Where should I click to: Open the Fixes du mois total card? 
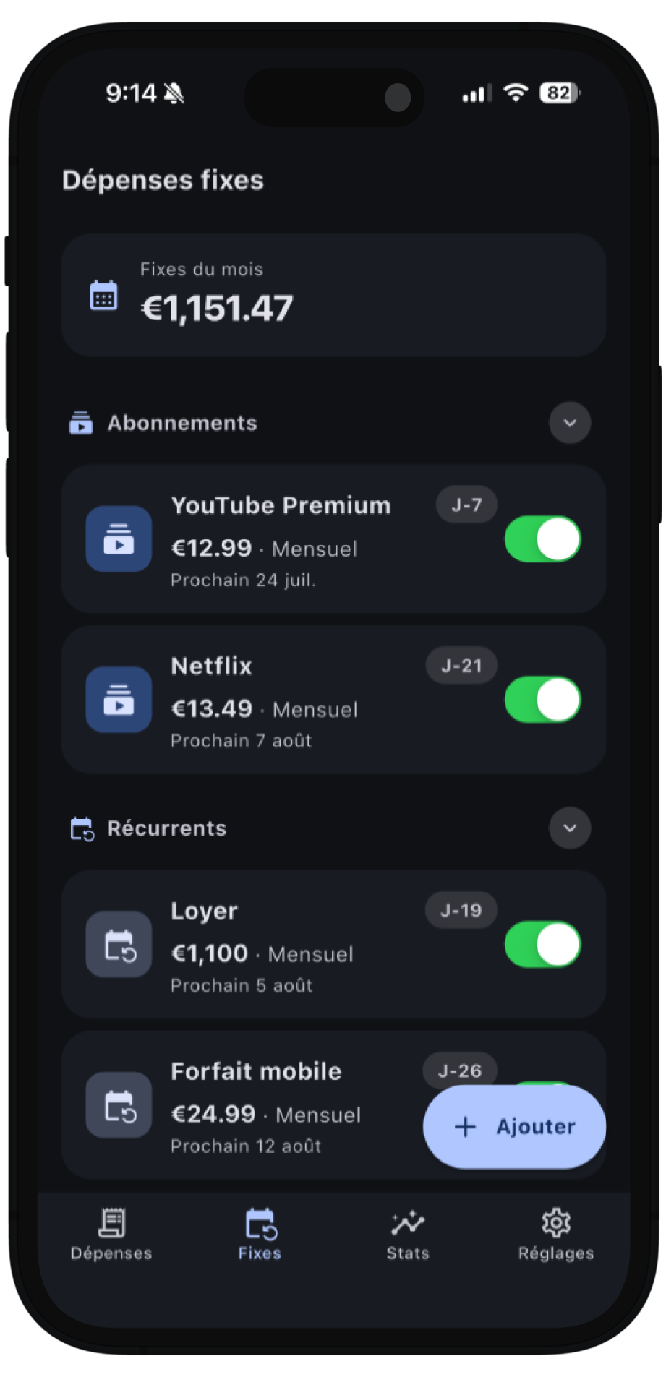click(x=333, y=295)
